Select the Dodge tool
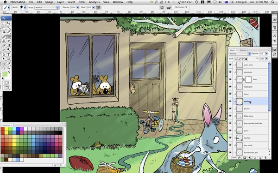The width and height of the screenshot is (278, 173). click(x=8, y=50)
